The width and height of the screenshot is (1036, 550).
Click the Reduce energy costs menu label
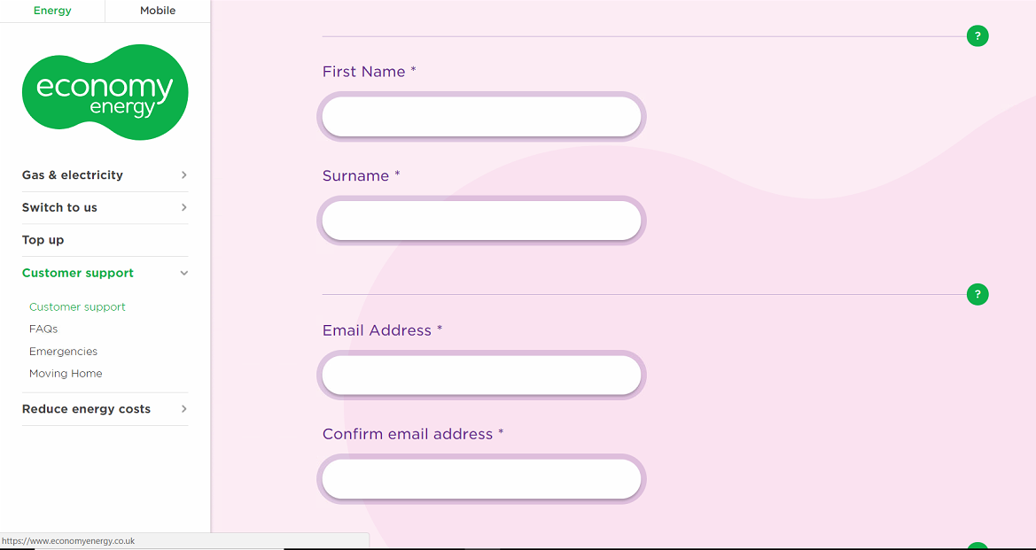86,409
